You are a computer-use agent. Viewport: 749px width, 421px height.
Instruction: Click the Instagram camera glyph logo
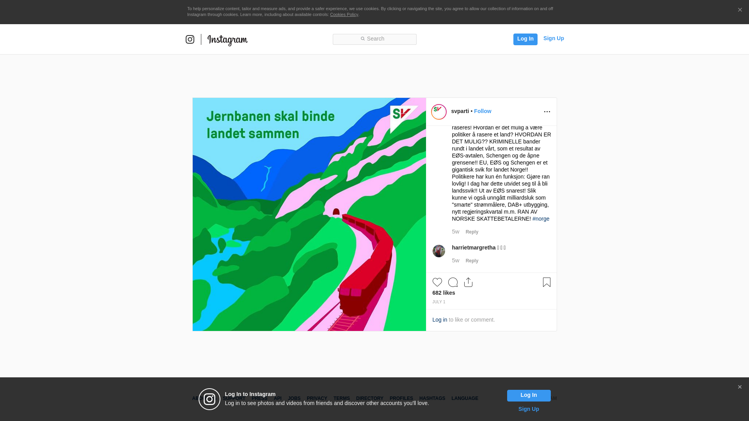190,39
